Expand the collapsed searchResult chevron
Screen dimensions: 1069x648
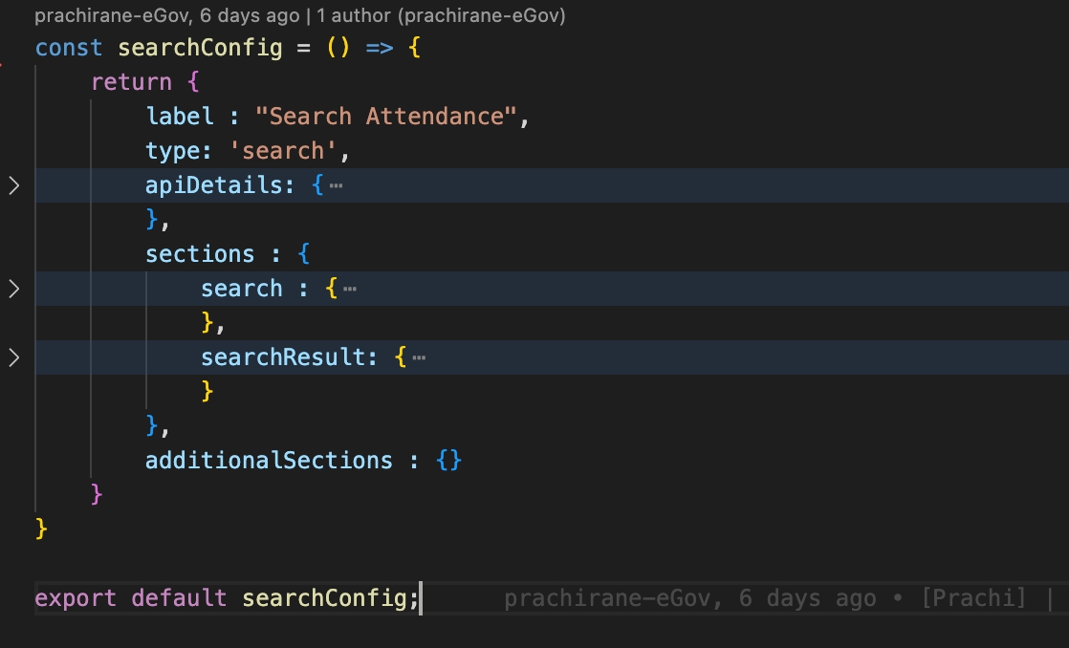coord(13,357)
